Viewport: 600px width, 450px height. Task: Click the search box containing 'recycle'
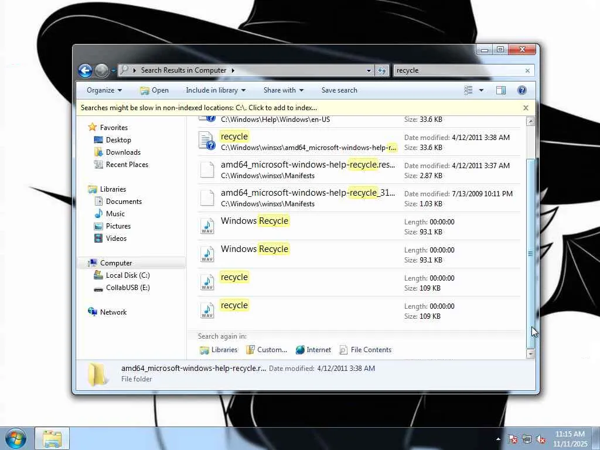point(459,71)
